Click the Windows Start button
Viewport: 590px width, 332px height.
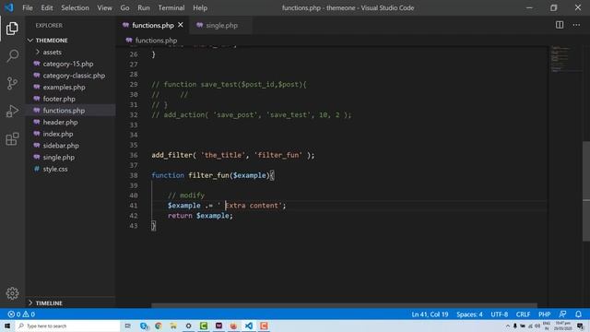click(x=7, y=326)
